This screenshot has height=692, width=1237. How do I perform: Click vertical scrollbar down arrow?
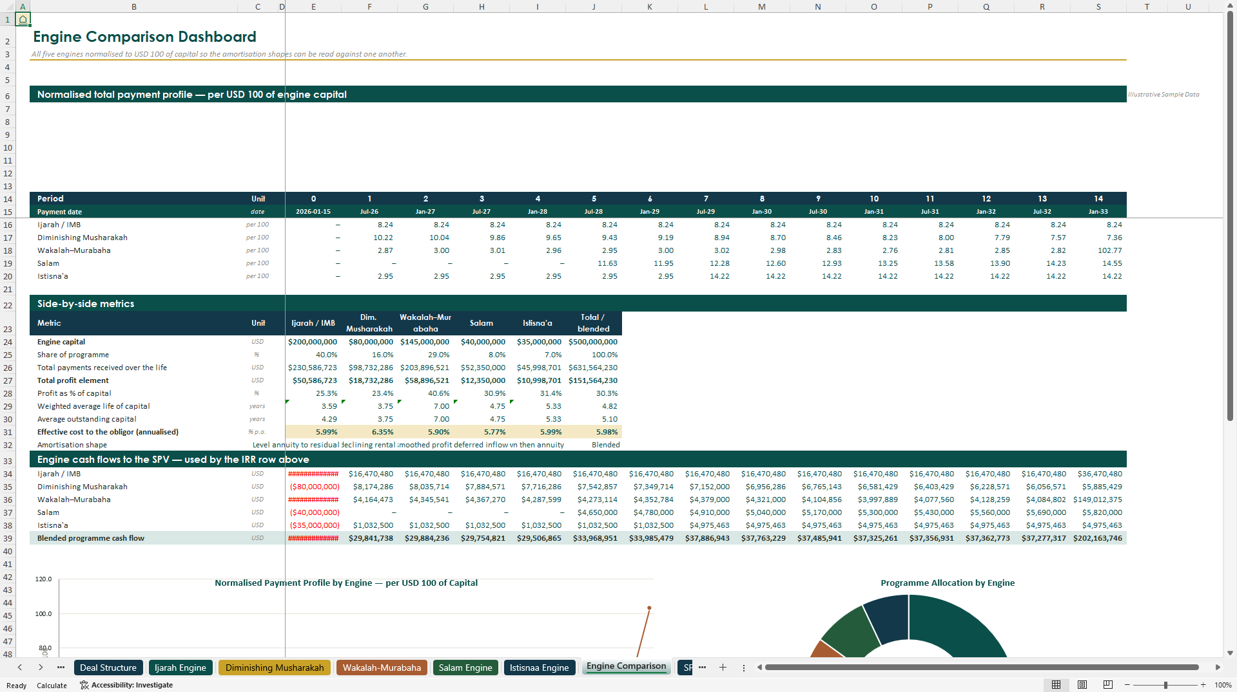(x=1230, y=653)
